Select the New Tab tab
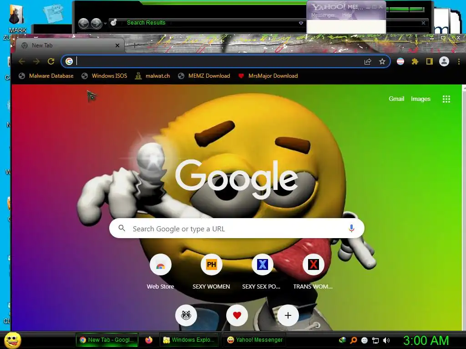The height and width of the screenshot is (349, 466). (x=70, y=45)
